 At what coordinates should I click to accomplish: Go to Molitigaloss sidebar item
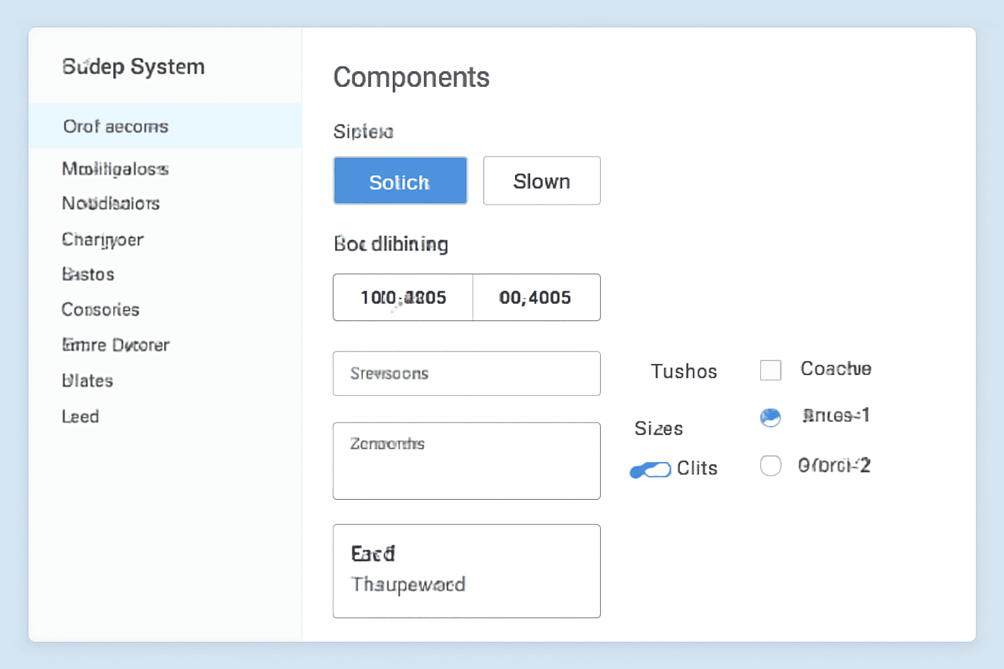pyautogui.click(x=115, y=169)
